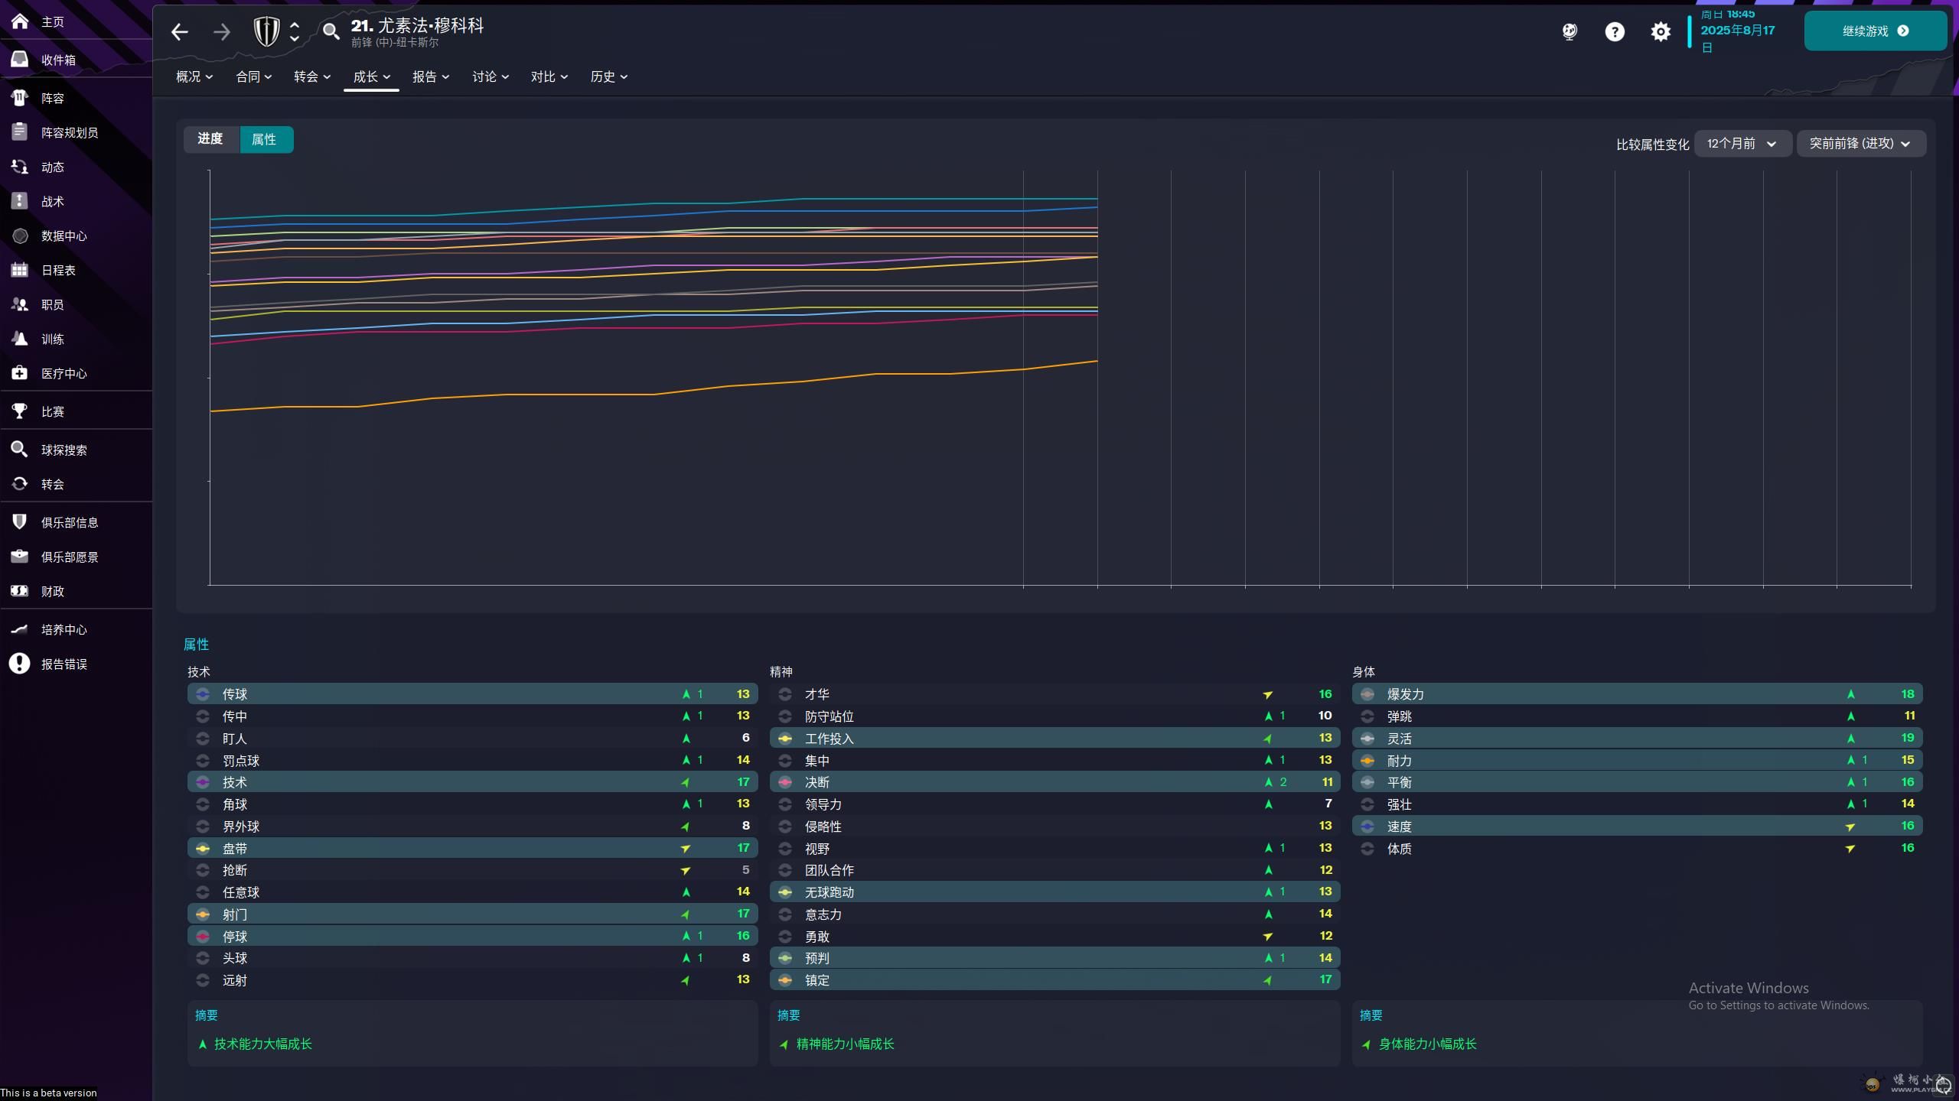Open 日程表 schedule calendar icon
The width and height of the screenshot is (1959, 1101).
20,270
